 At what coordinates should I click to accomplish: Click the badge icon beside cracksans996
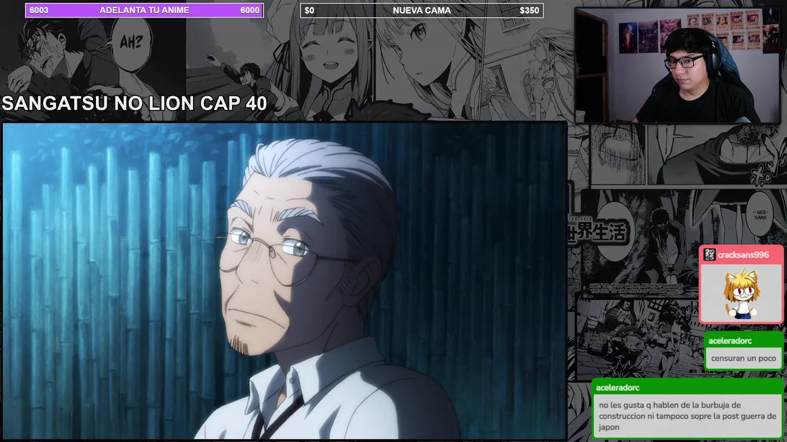(710, 255)
